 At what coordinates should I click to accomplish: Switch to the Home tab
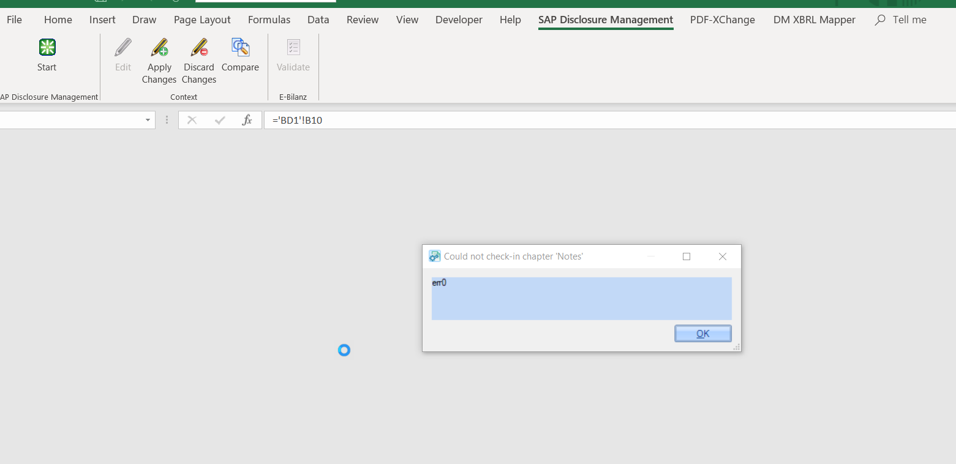click(x=58, y=20)
